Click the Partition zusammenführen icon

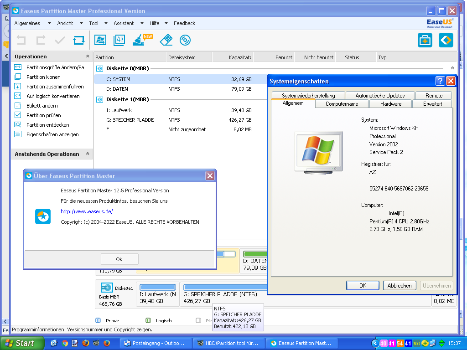tap(18, 86)
